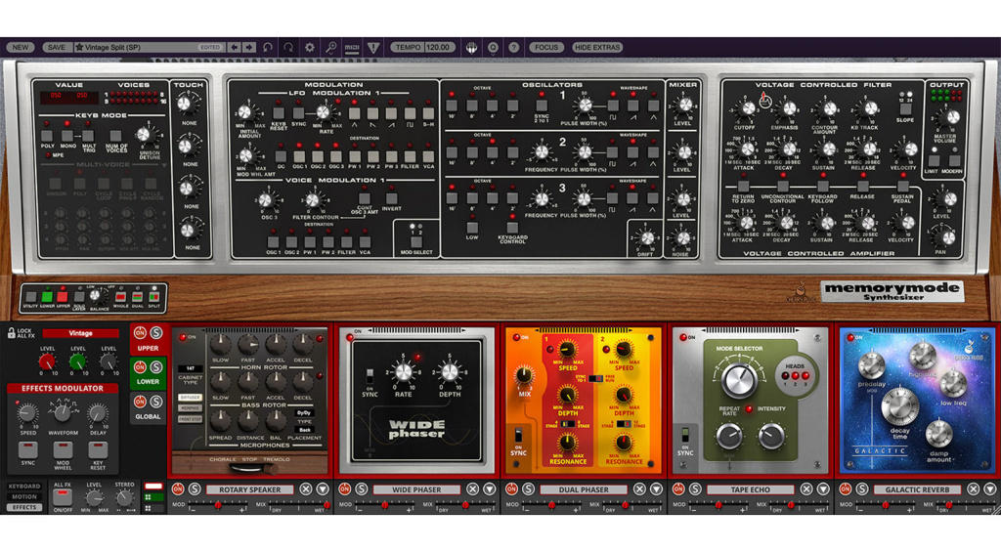The width and height of the screenshot is (1001, 552).
Task: Toggle the Global effects ON button
Action: 140,402
